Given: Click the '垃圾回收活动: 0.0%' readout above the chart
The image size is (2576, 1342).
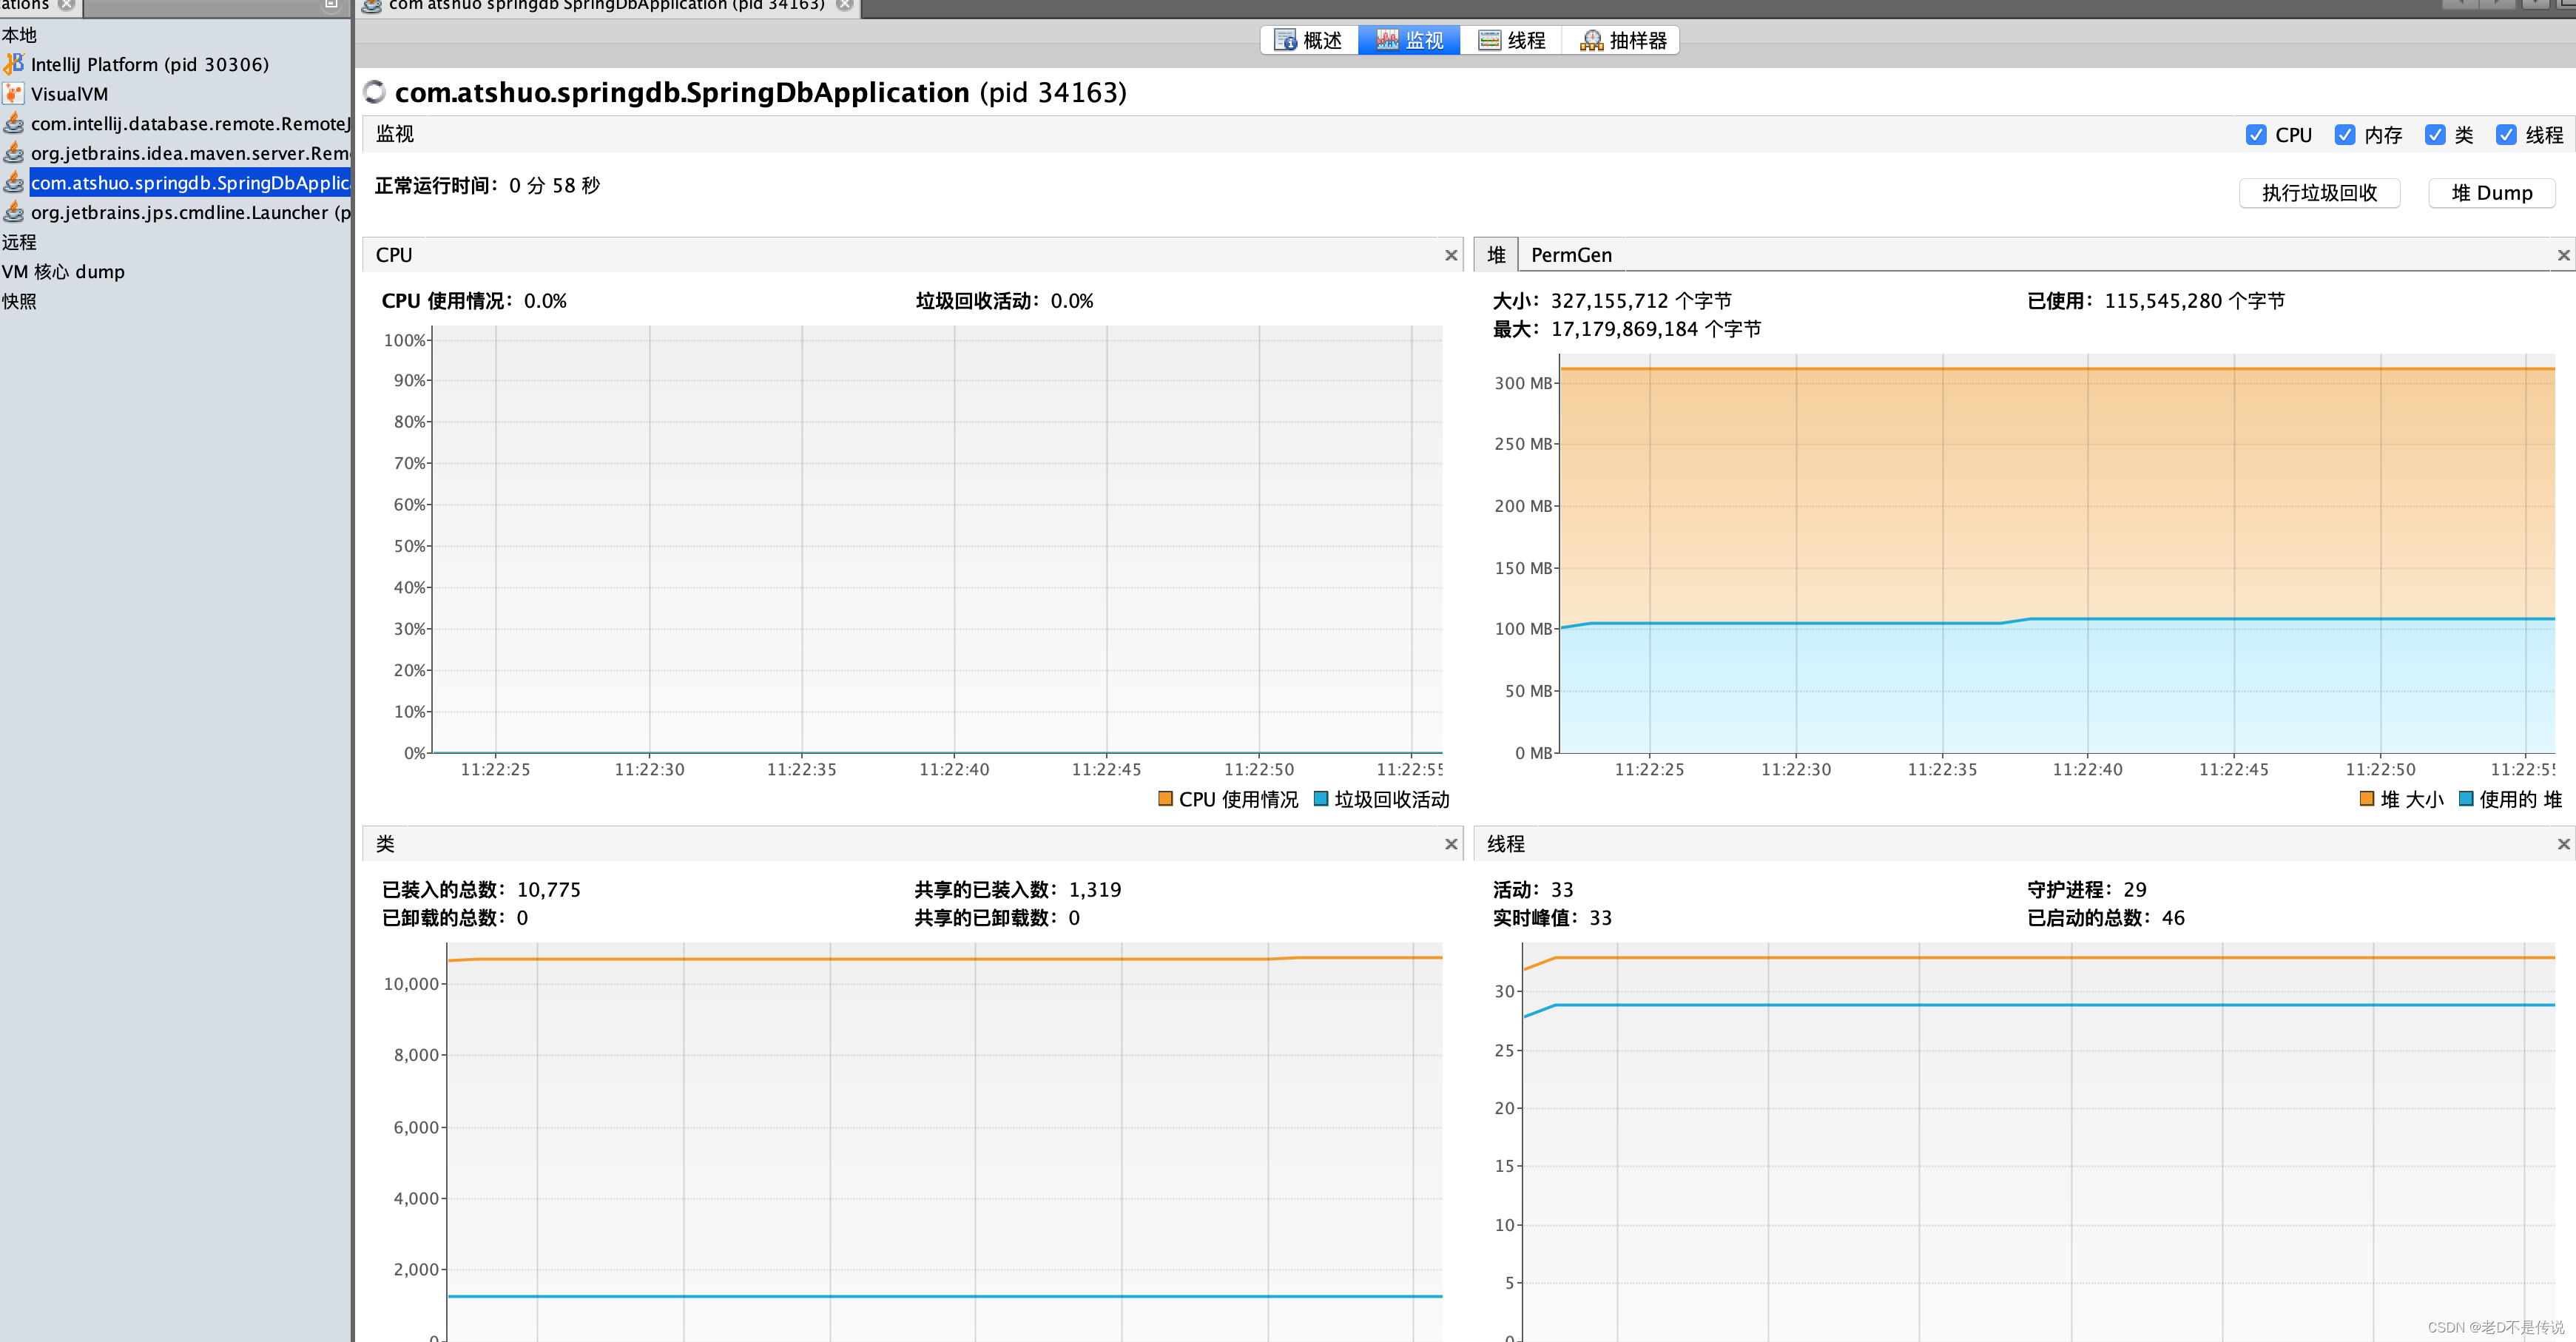Looking at the screenshot, I should [x=1004, y=301].
